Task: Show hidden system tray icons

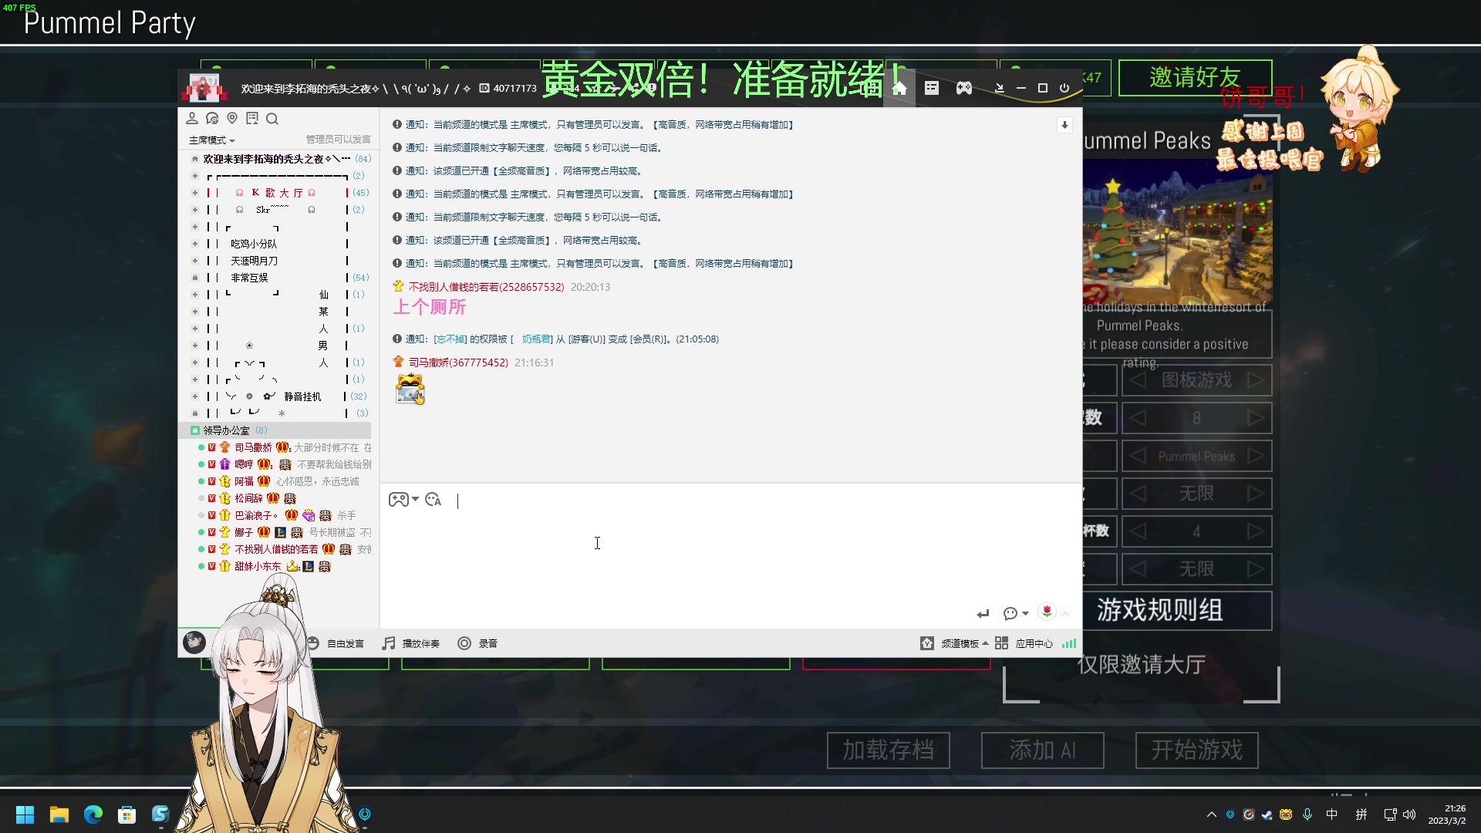Action: [1212, 814]
